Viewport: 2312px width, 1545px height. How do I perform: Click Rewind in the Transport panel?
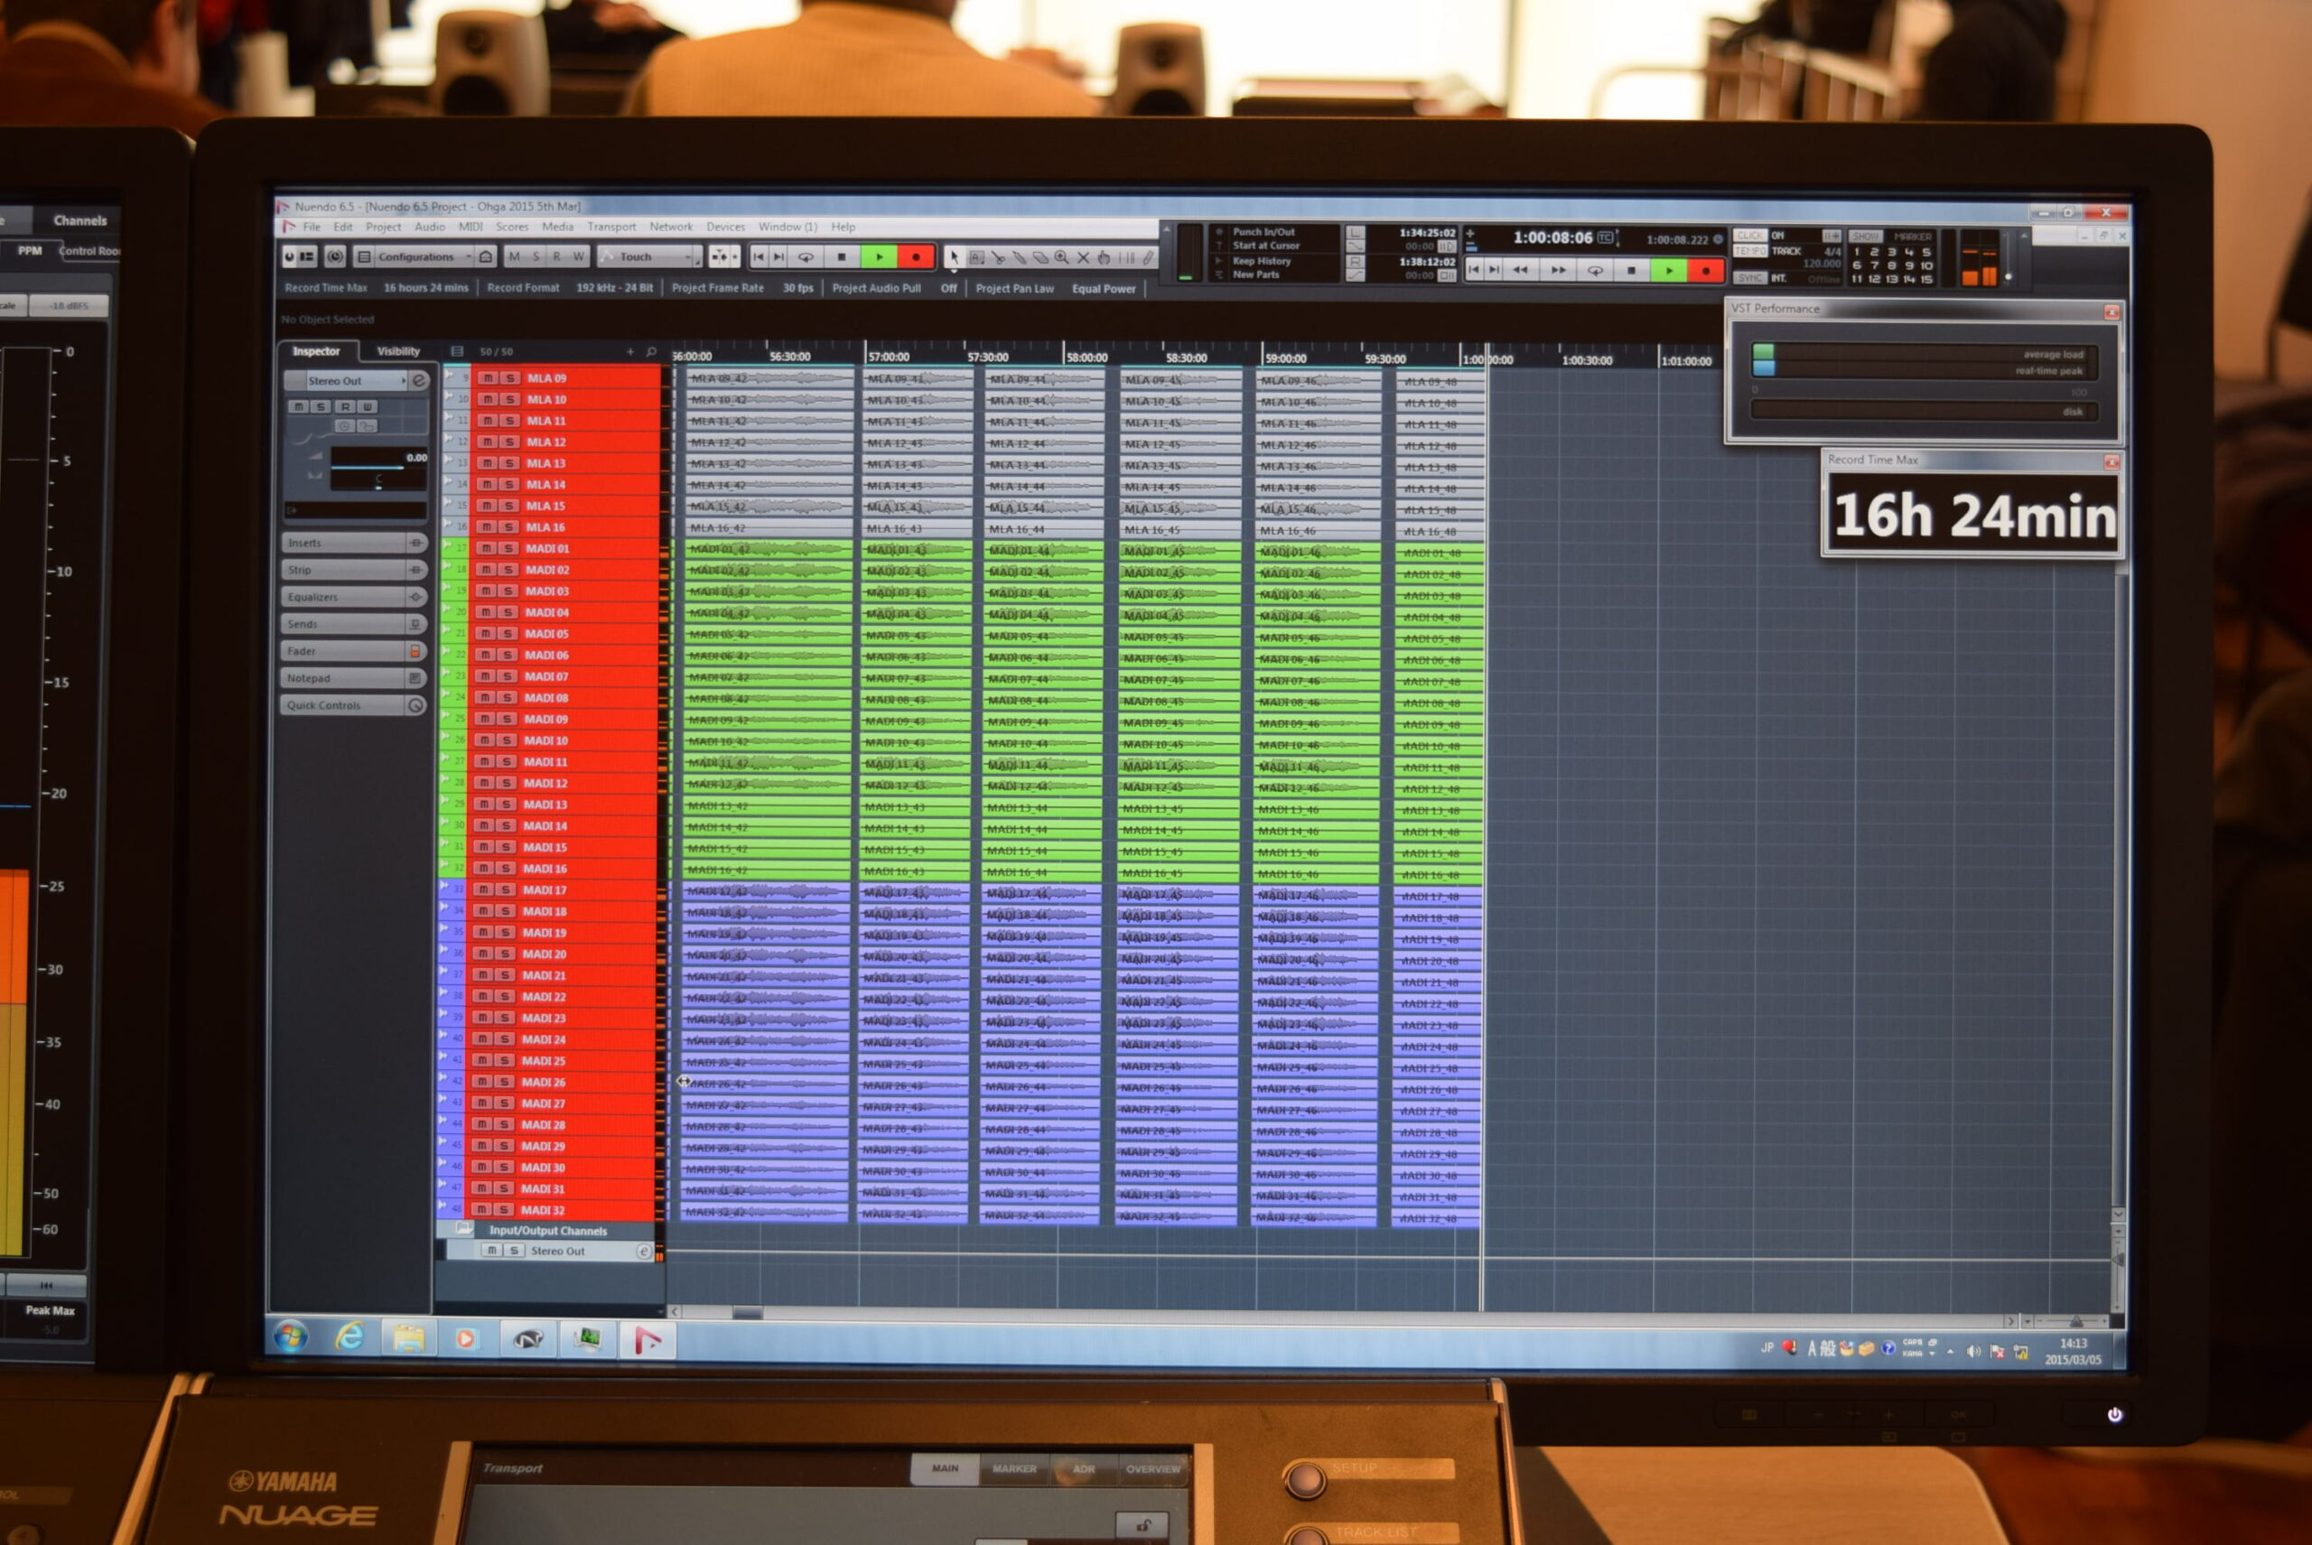[1520, 269]
